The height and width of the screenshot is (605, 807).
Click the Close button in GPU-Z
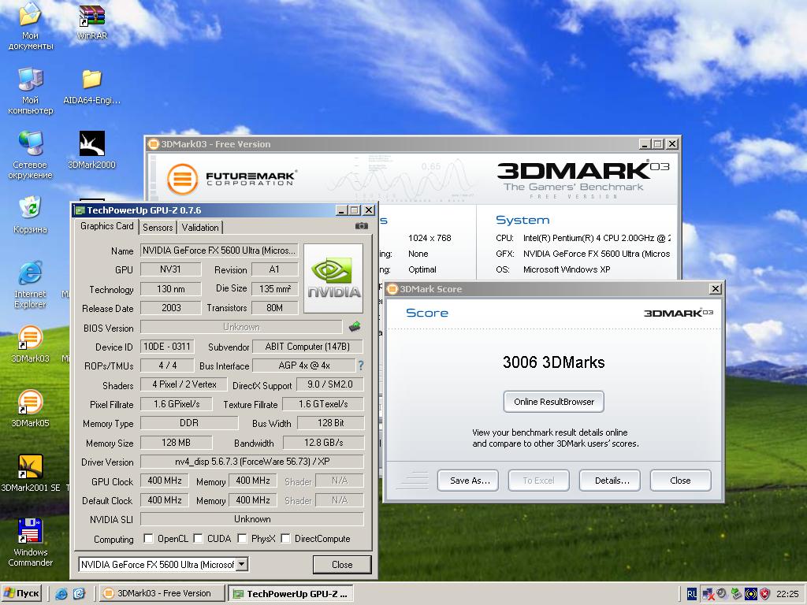tap(342, 564)
